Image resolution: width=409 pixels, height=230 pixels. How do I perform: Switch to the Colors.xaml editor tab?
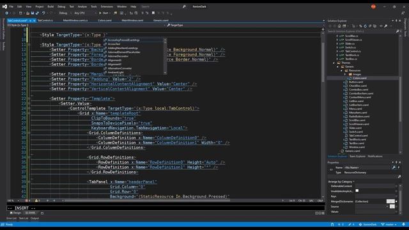click(105, 20)
